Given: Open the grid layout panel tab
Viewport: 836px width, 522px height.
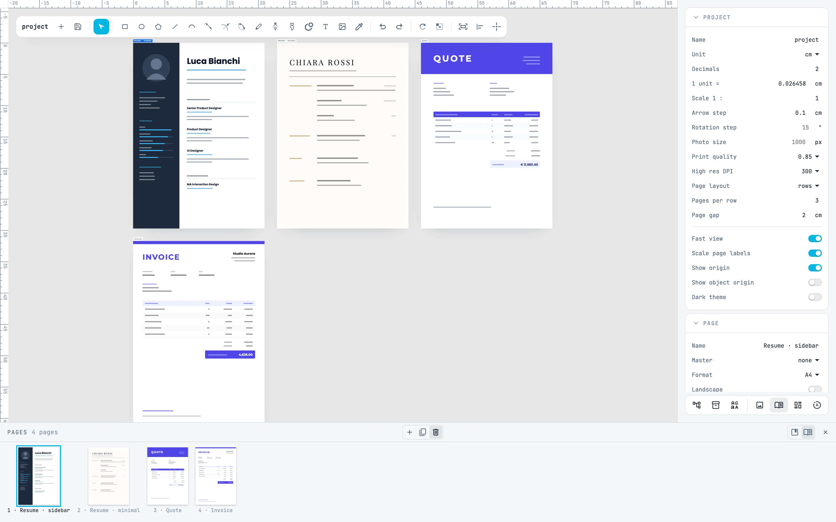Looking at the screenshot, I should [x=798, y=405].
